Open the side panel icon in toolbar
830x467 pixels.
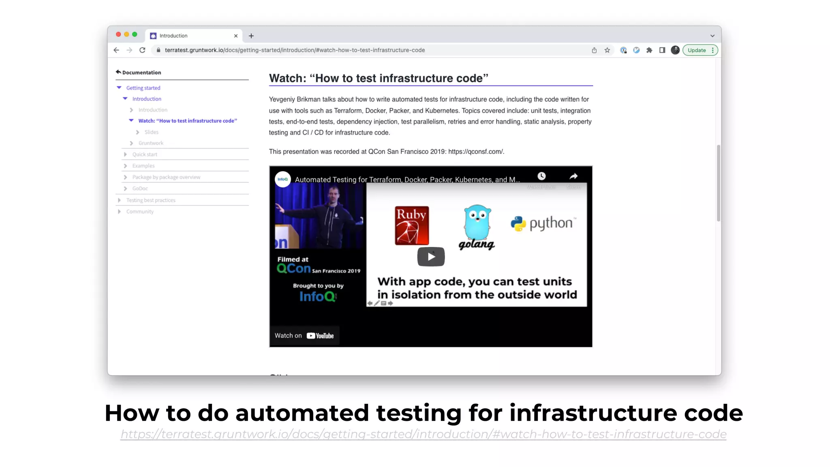pyautogui.click(x=662, y=50)
